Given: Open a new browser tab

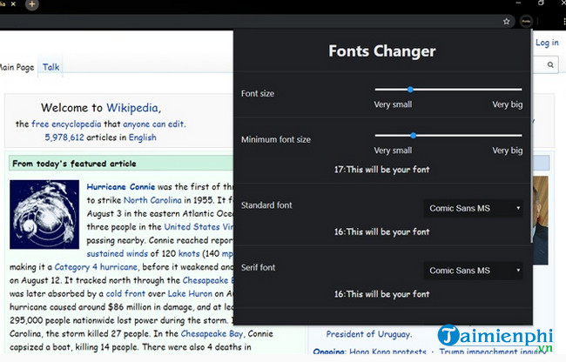Looking at the screenshot, I should pos(31,4).
